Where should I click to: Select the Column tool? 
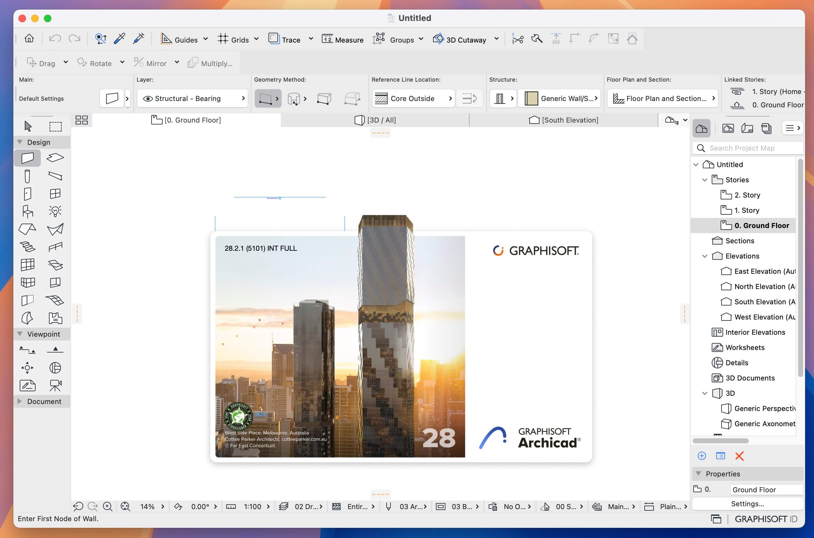pos(27,176)
